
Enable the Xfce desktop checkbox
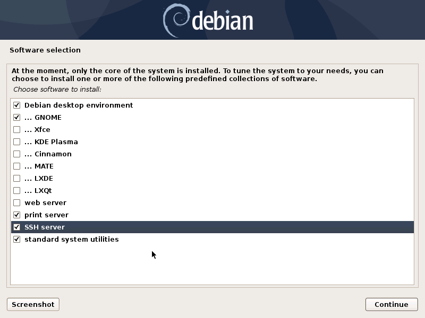(17, 129)
